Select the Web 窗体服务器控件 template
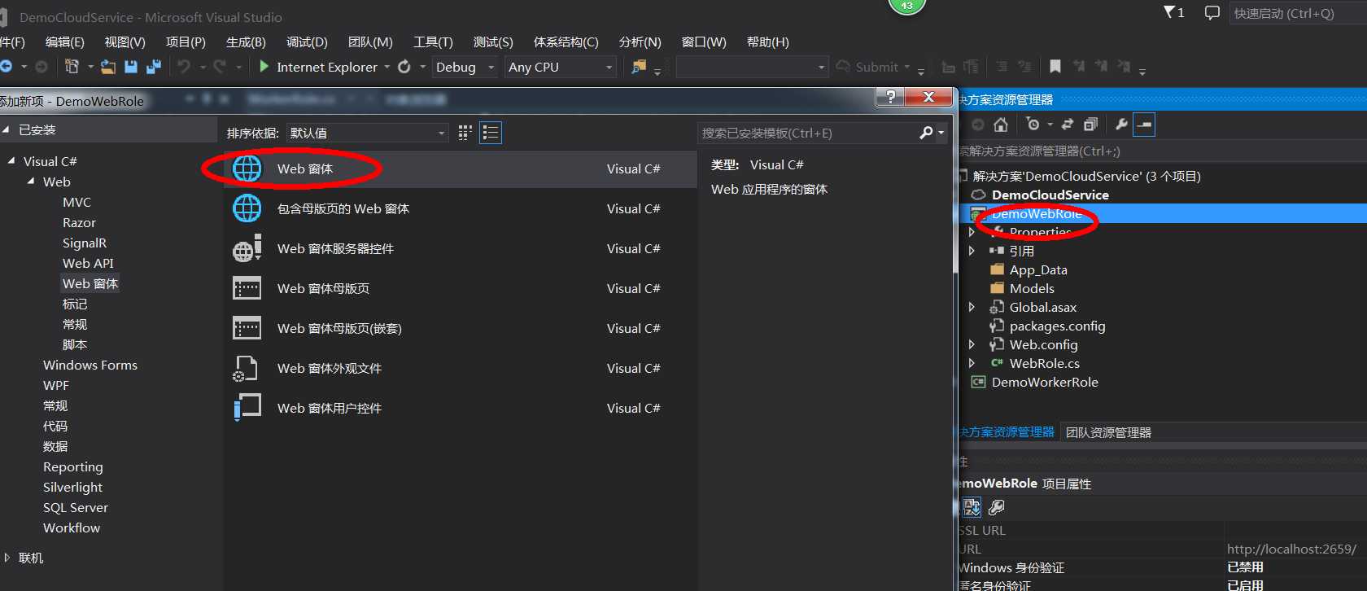The height and width of the screenshot is (591, 1367). (x=461, y=248)
